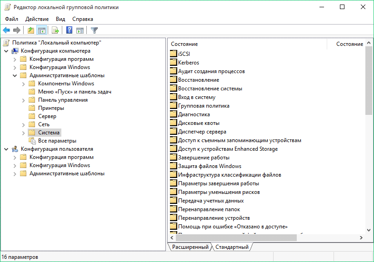
Task: Switch to the Расширенный tab
Action: pyautogui.click(x=190, y=247)
